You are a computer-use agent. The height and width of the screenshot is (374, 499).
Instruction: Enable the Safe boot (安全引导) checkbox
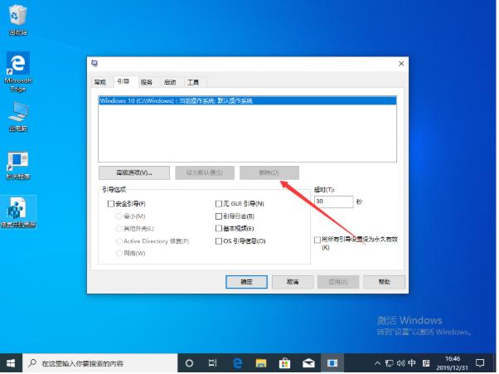111,204
